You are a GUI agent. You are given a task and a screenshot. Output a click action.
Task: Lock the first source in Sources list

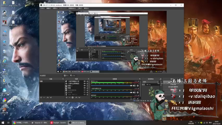pos(87,81)
